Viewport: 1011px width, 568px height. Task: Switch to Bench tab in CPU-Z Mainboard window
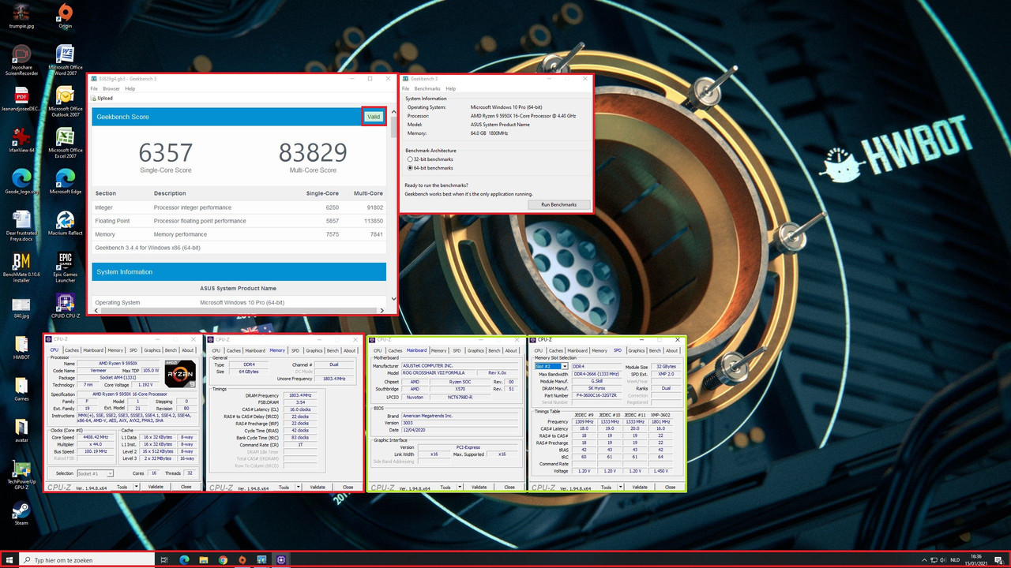click(x=494, y=350)
